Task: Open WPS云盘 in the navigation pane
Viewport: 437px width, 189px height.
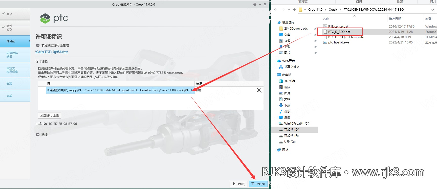Action: point(289,61)
